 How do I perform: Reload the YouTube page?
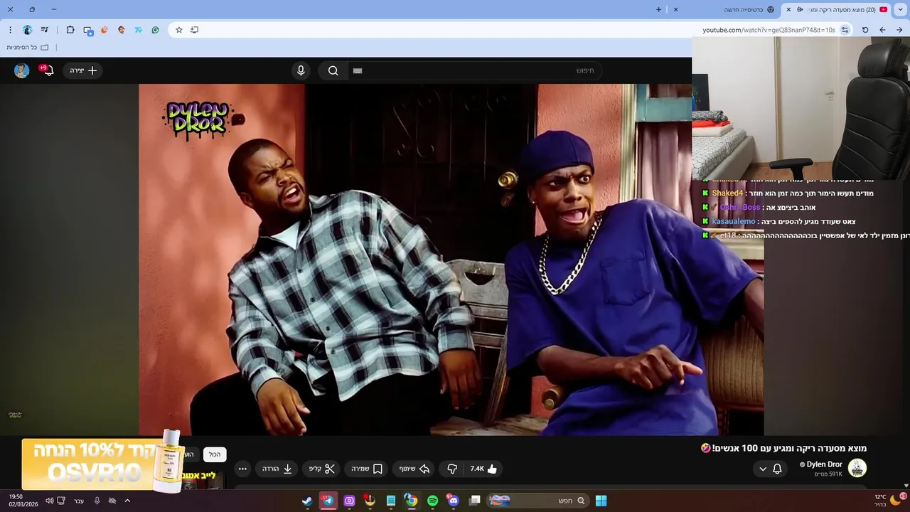[865, 30]
